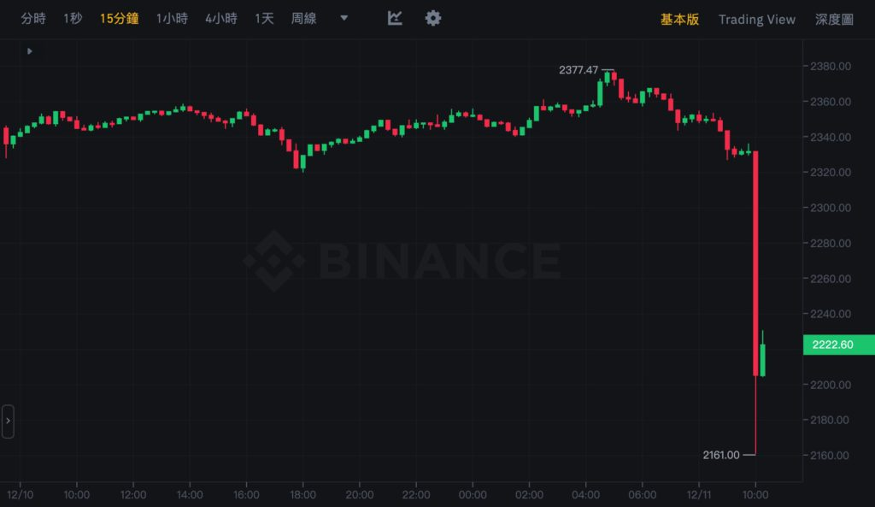Click the Binance watermark logo
Image resolution: width=875 pixels, height=507 pixels.
coord(402,256)
